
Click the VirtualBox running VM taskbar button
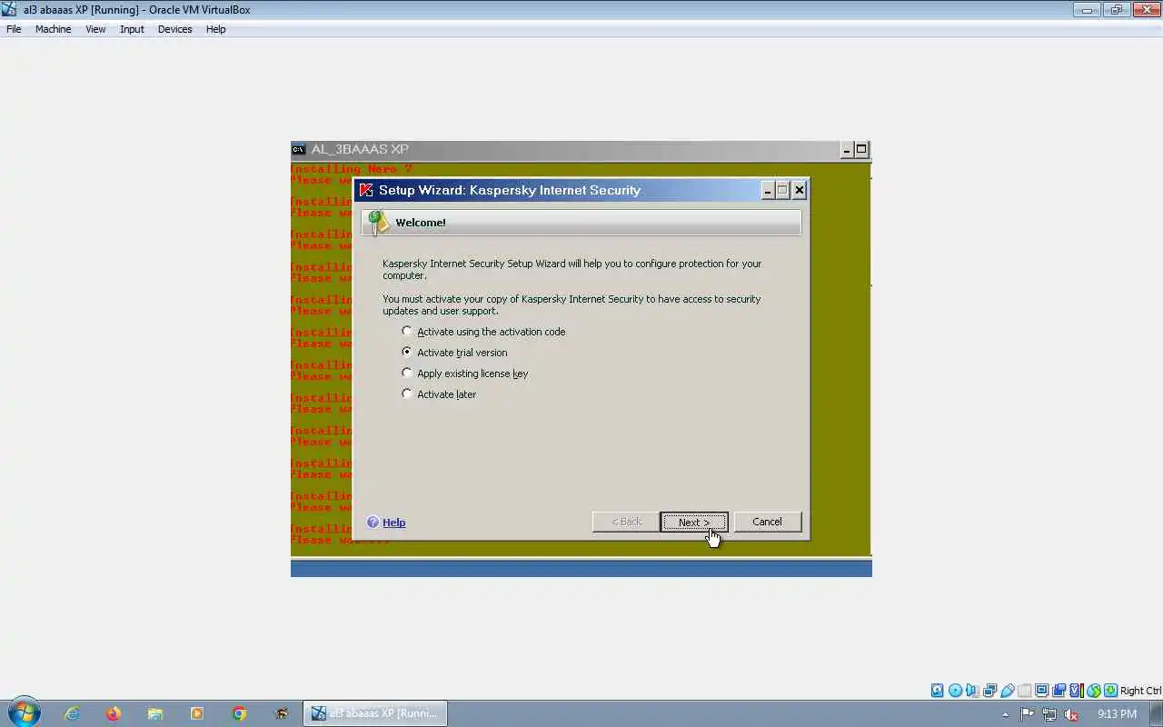tap(374, 713)
